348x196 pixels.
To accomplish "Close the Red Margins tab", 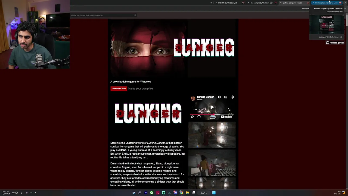I will click(x=248, y=3).
